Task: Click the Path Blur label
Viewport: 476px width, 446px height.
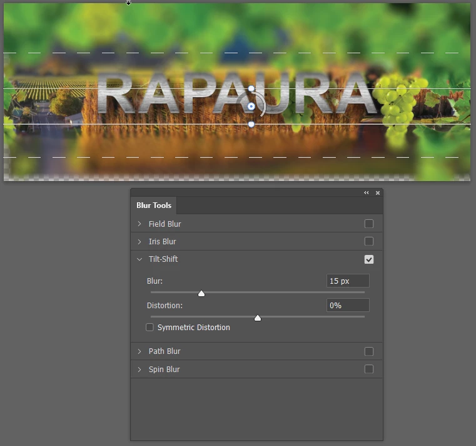Action: click(x=165, y=351)
